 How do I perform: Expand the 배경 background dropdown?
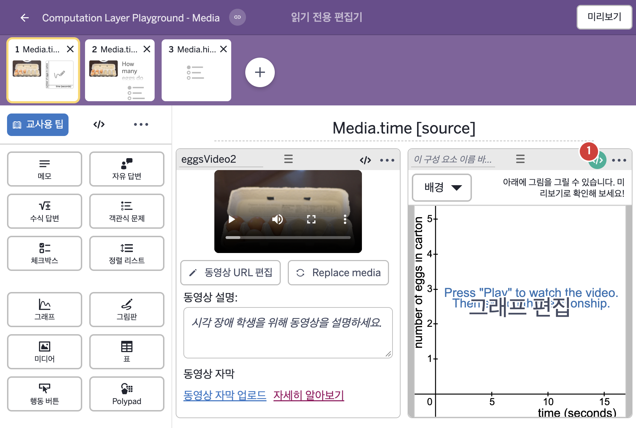click(442, 187)
